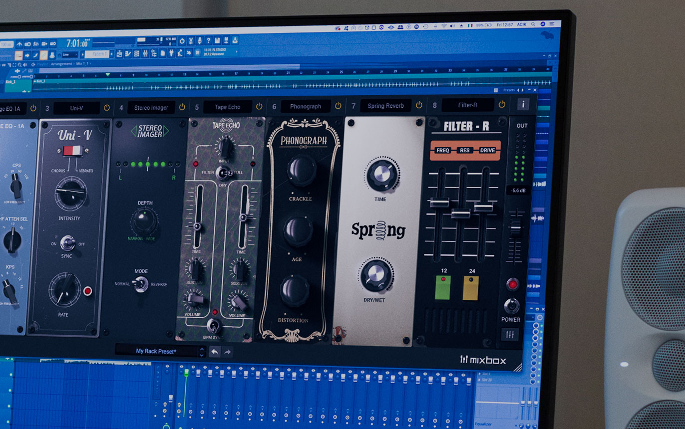Flip the Uni-V SYNC on/off switch

click(67, 243)
